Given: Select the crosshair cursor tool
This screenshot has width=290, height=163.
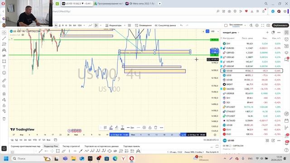Looking at the screenshot, I should coord(4,33).
